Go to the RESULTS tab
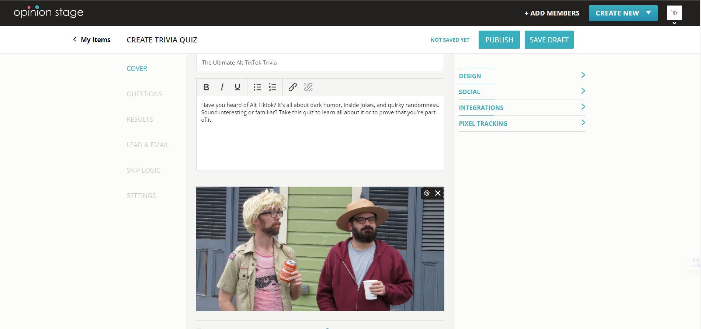 [139, 120]
